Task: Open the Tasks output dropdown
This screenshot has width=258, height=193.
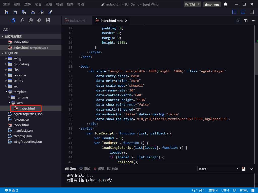Action: click(218, 169)
